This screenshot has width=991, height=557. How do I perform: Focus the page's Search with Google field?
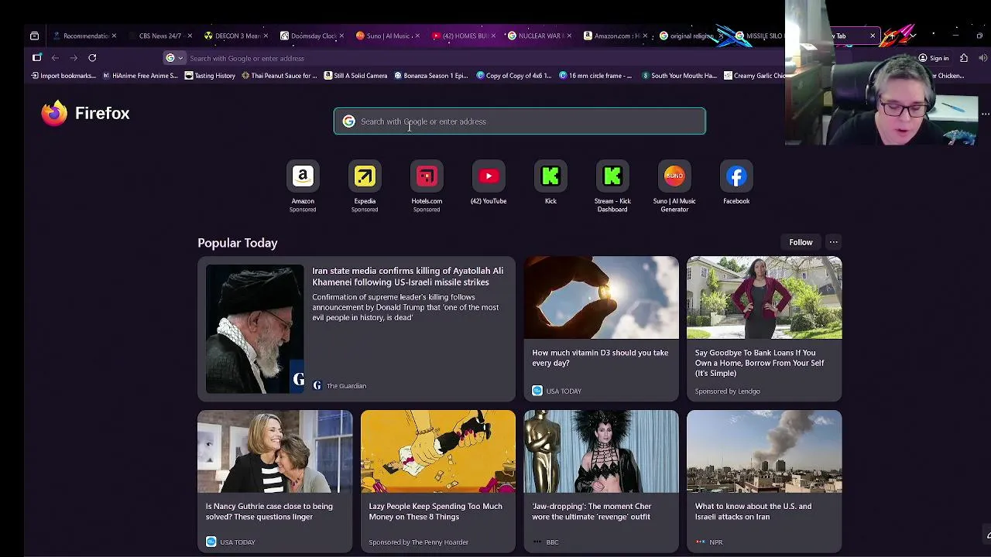click(520, 121)
